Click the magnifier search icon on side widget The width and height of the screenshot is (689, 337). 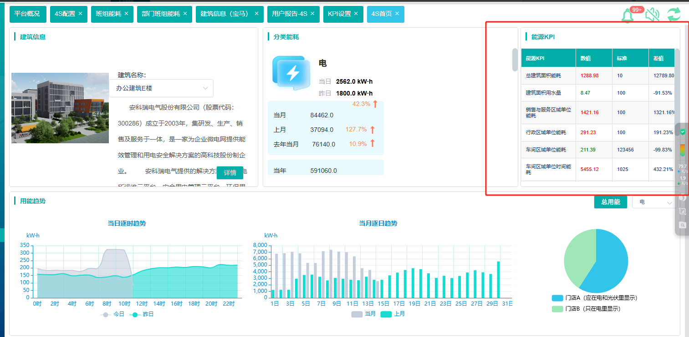(x=682, y=225)
